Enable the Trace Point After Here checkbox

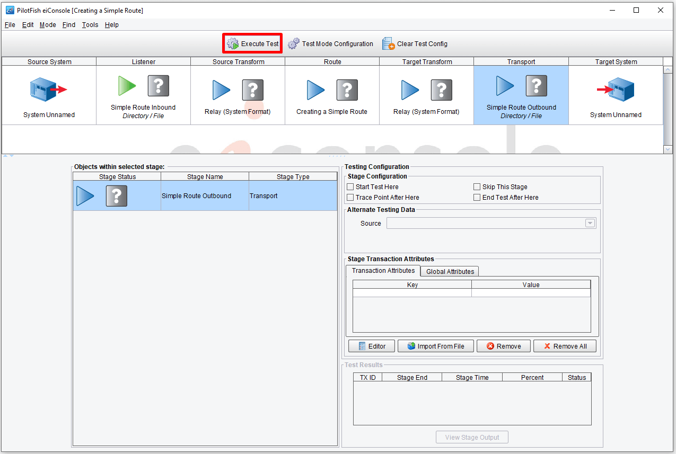pos(350,198)
